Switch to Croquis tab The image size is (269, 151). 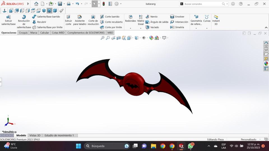point(23,32)
